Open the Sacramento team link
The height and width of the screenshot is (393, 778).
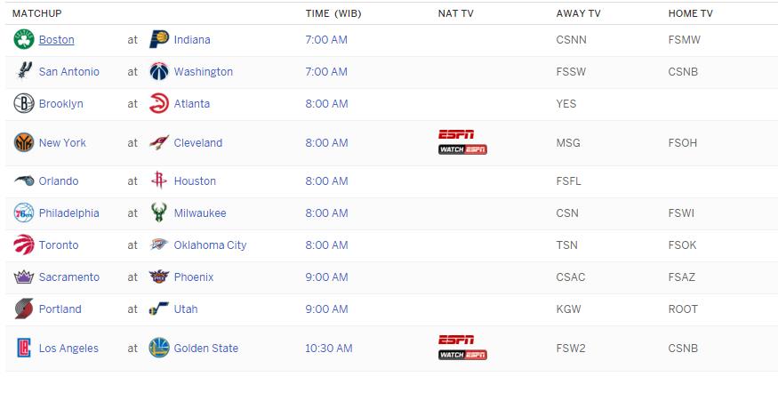68,277
